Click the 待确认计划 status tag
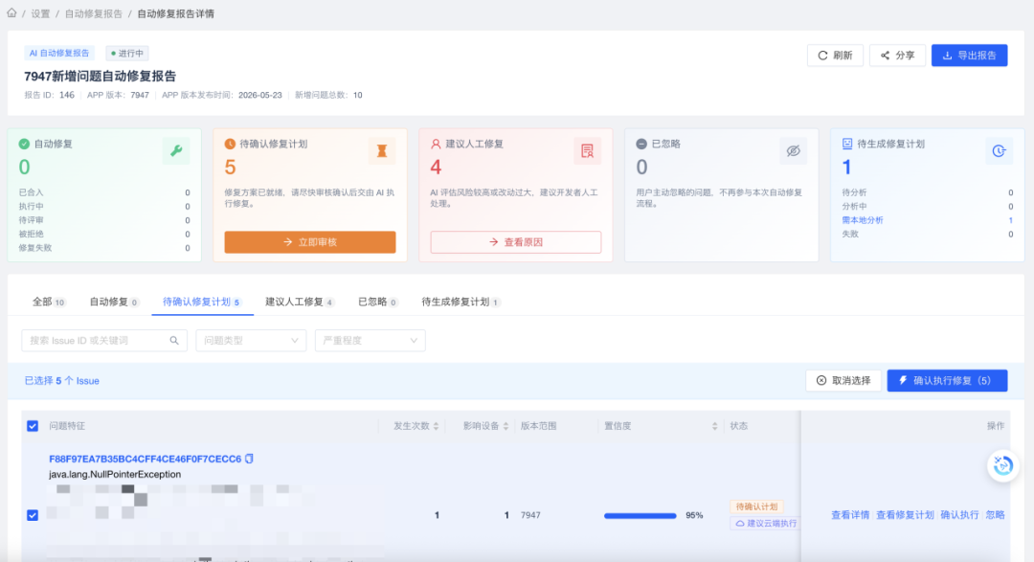 pos(756,506)
